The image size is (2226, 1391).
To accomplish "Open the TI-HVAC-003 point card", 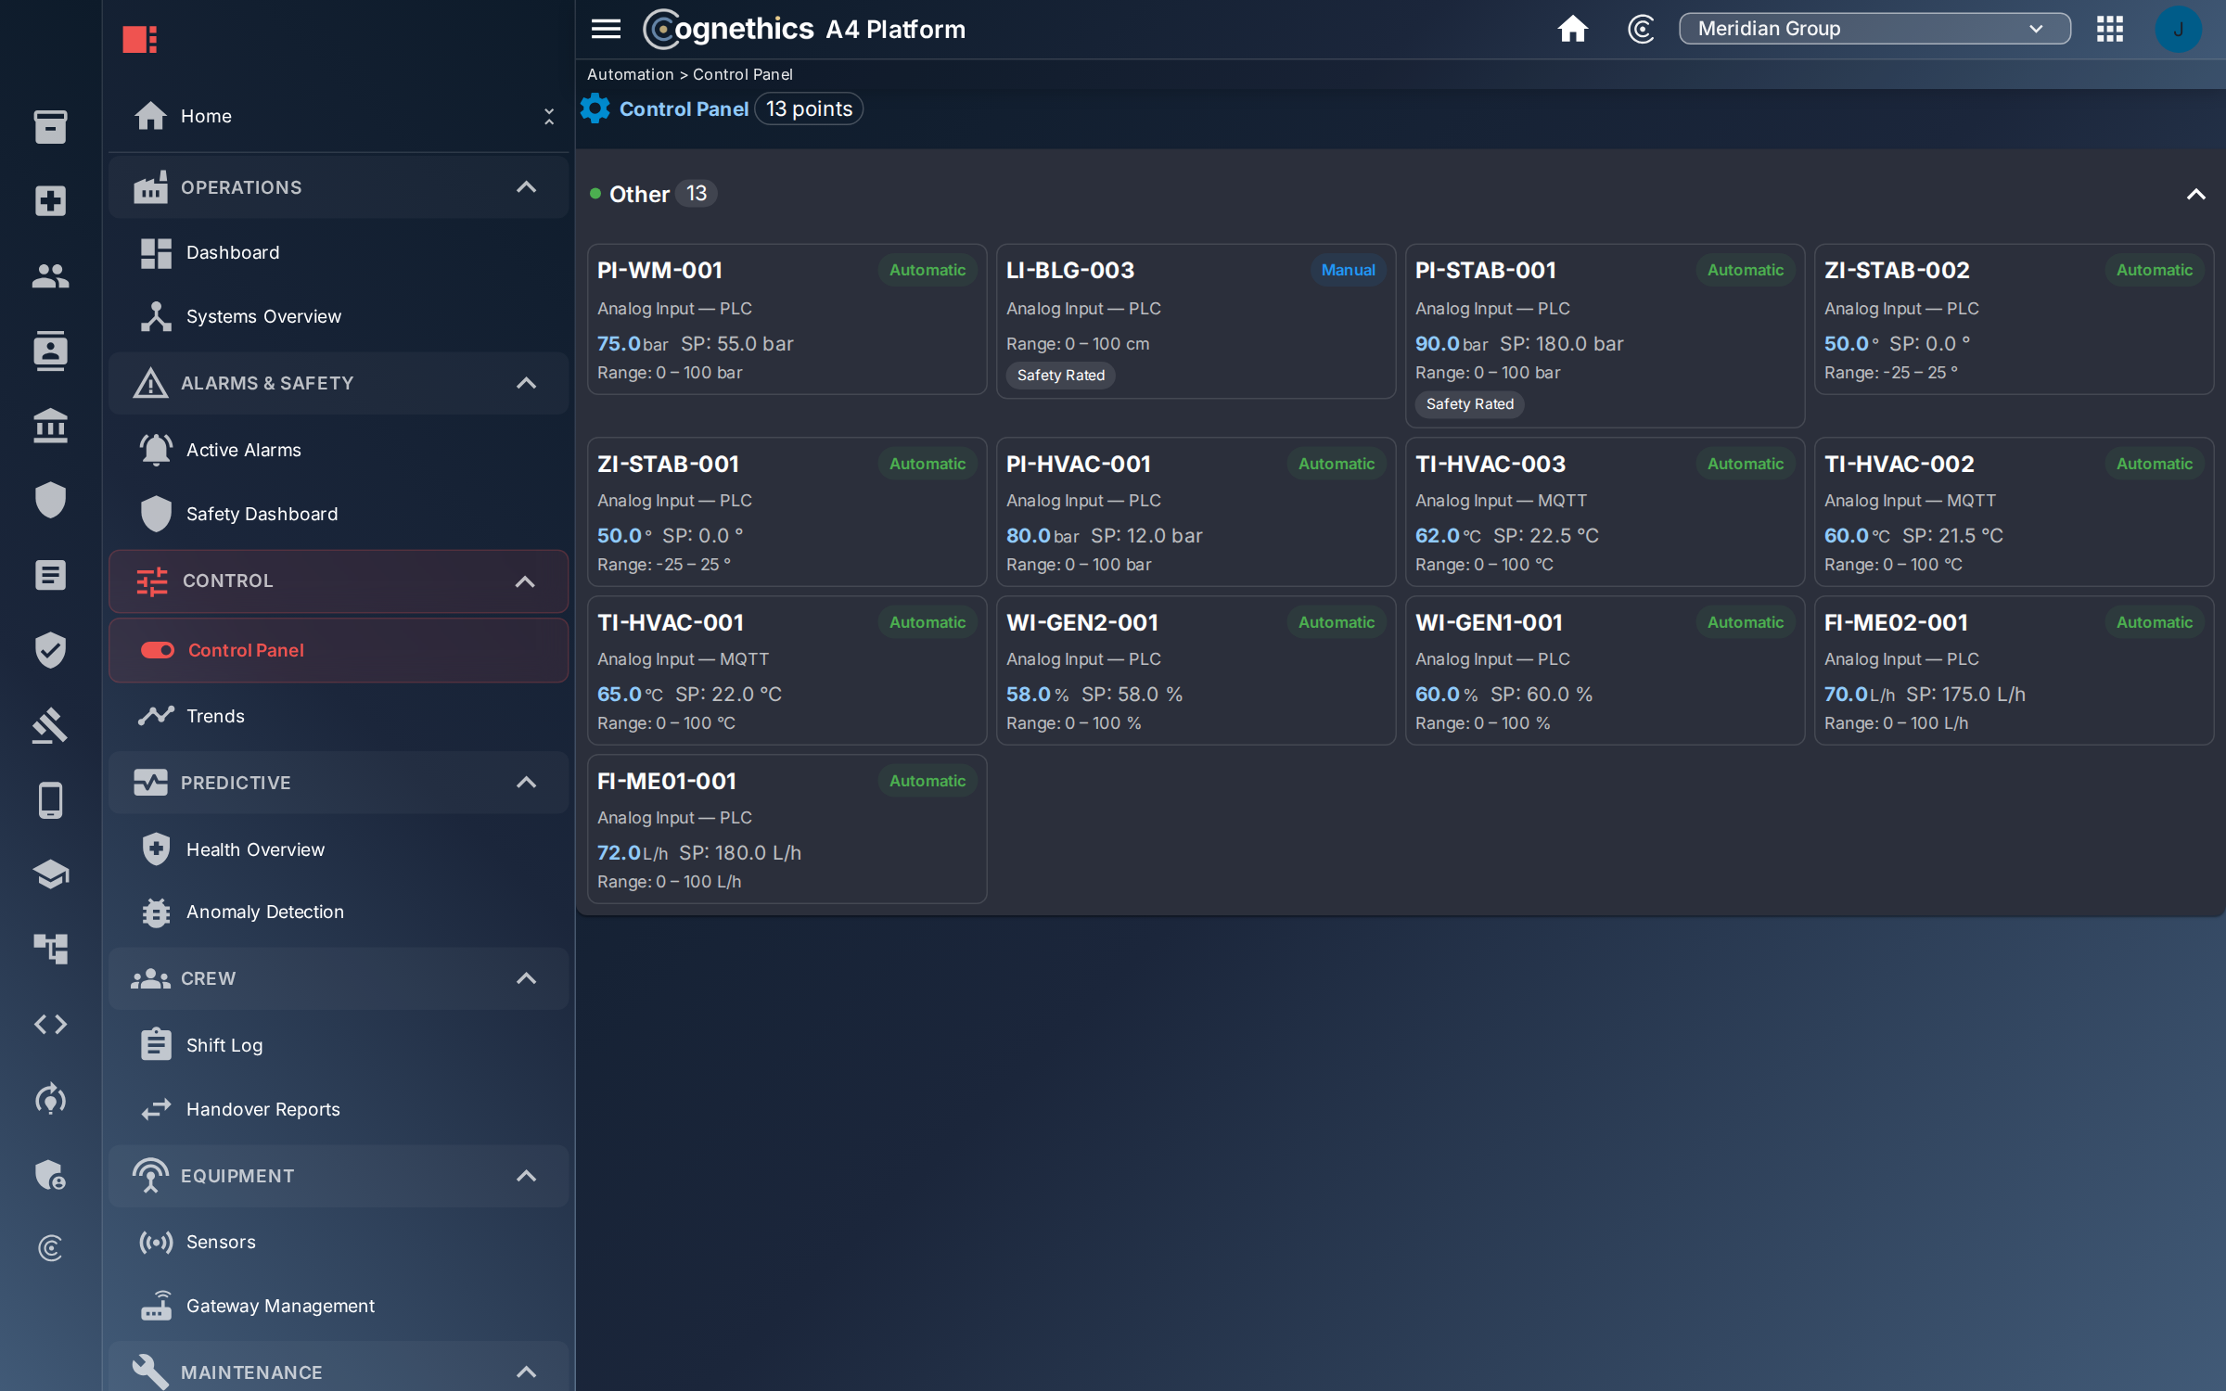I will tap(1605, 512).
